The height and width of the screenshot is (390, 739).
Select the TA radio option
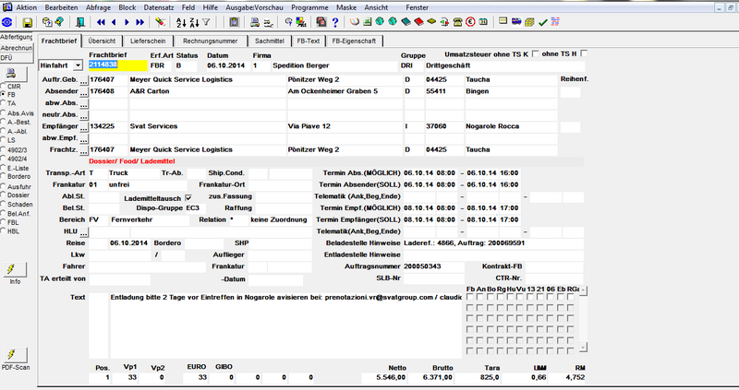point(4,103)
